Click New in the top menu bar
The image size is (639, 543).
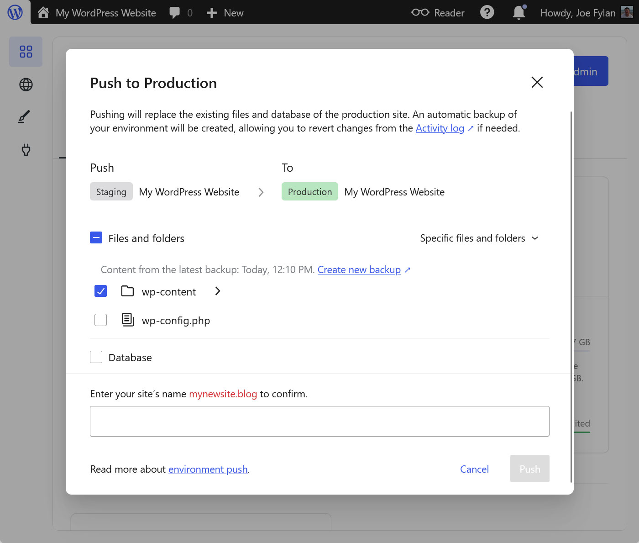point(225,12)
